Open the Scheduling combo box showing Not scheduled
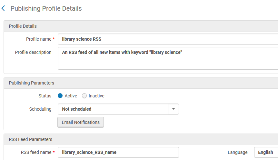 [x=113, y=109]
